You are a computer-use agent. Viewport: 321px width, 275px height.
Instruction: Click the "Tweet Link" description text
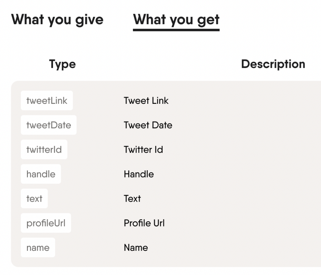point(146,100)
